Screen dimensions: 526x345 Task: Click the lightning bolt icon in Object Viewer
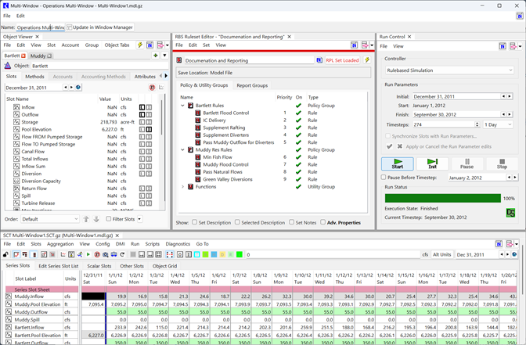click(x=140, y=45)
